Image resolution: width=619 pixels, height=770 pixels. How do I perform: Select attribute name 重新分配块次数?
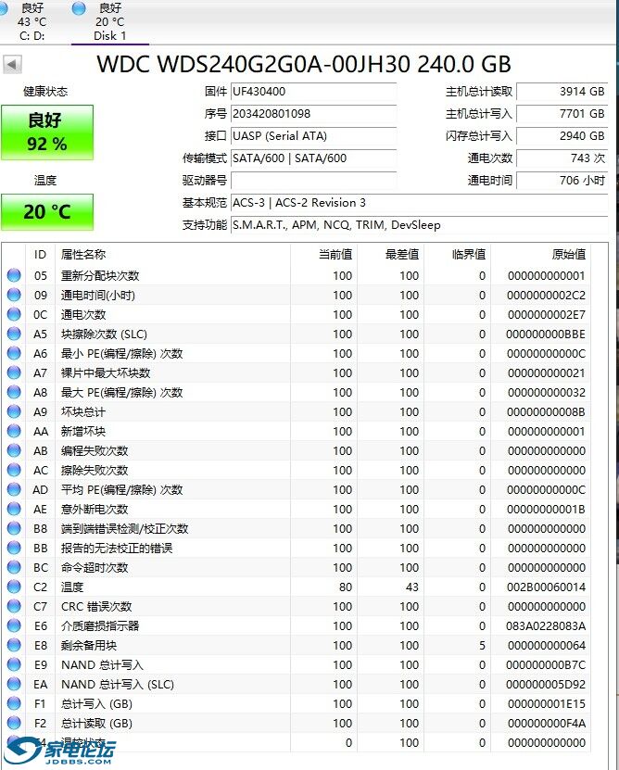pos(100,275)
